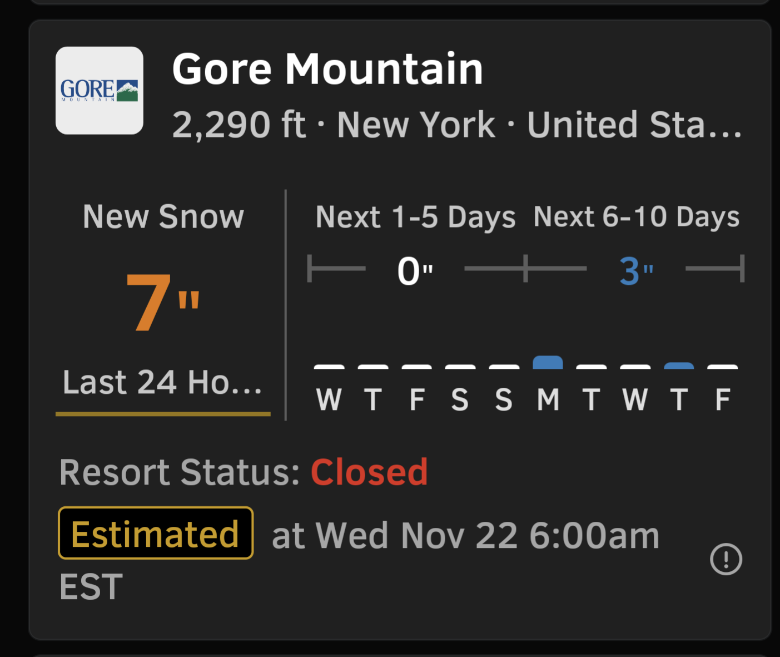Select the Next 6-10 Days forecast label
The image size is (780, 657).
click(636, 216)
